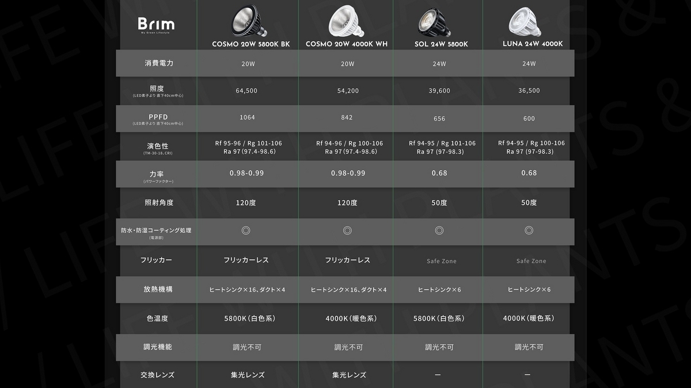The height and width of the screenshot is (388, 691).
Task: Click the PPFD value 1064
Action: (247, 117)
